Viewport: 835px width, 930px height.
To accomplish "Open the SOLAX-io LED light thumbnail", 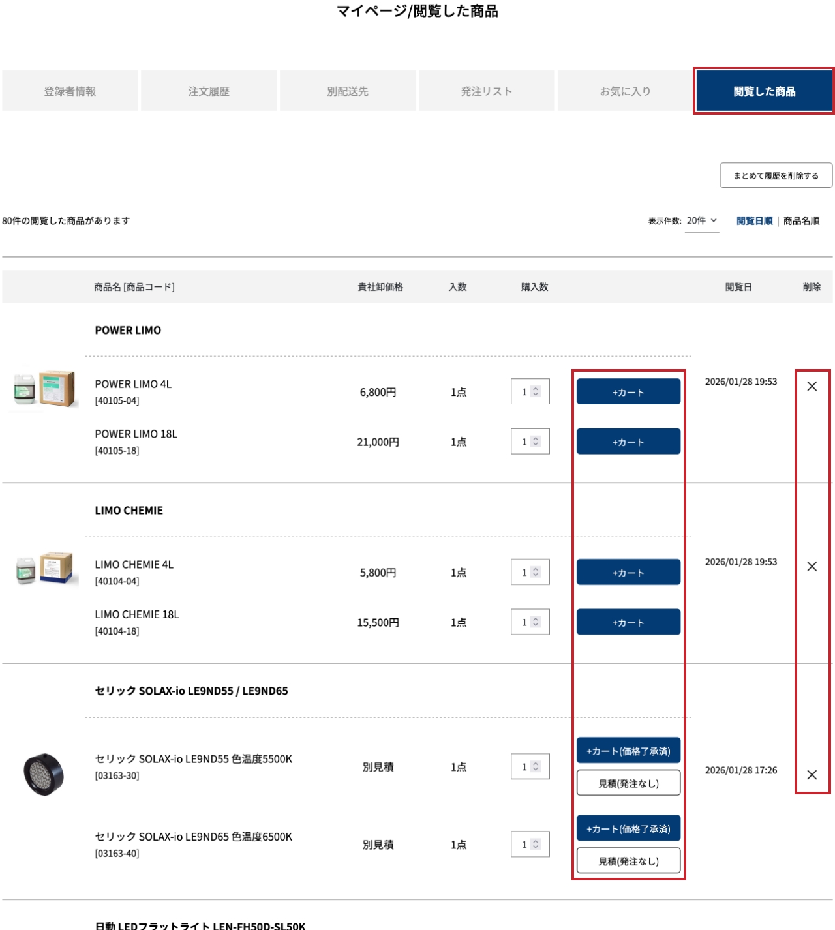I will [44, 774].
